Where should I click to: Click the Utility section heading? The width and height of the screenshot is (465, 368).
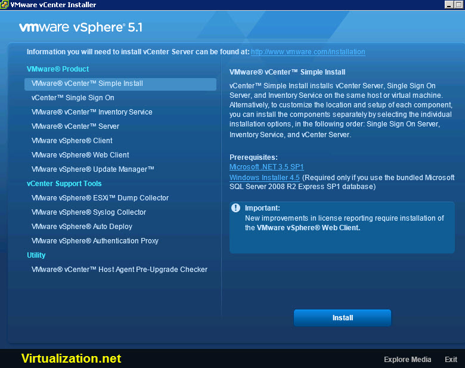[36, 255]
